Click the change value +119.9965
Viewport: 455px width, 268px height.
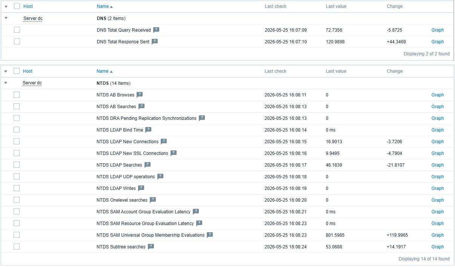(x=397, y=235)
